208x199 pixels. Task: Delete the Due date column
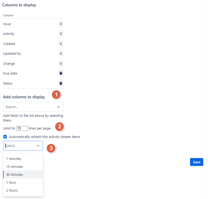point(61,73)
